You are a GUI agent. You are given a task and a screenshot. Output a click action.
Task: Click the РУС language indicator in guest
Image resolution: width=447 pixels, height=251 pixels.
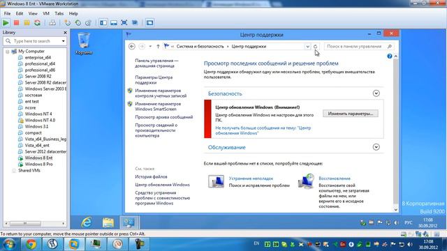(x=408, y=222)
